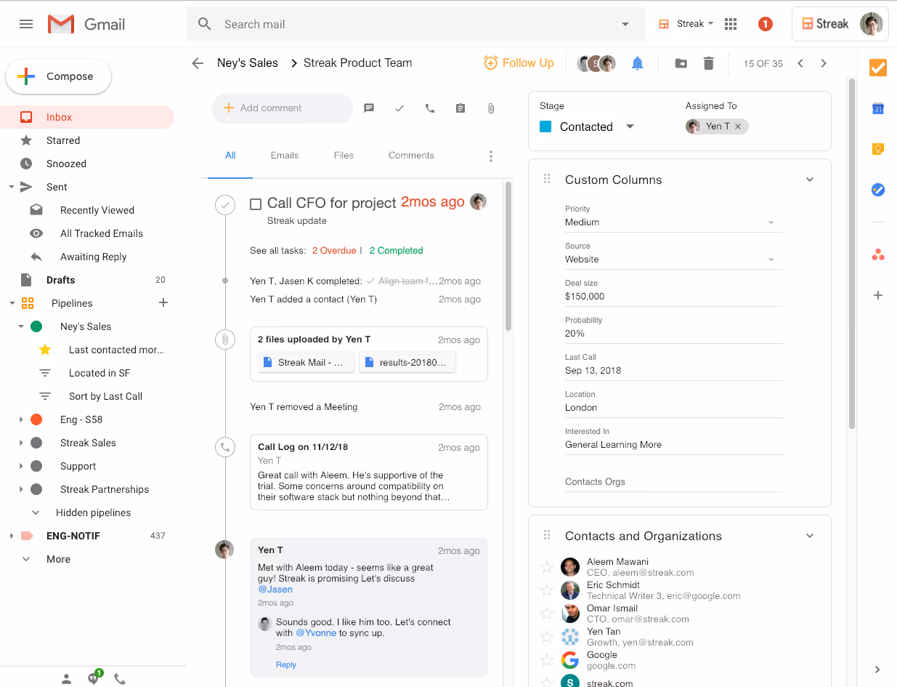The image size is (897, 687).
Task: Get more add-ons plus icon
Action: pyautogui.click(x=878, y=295)
